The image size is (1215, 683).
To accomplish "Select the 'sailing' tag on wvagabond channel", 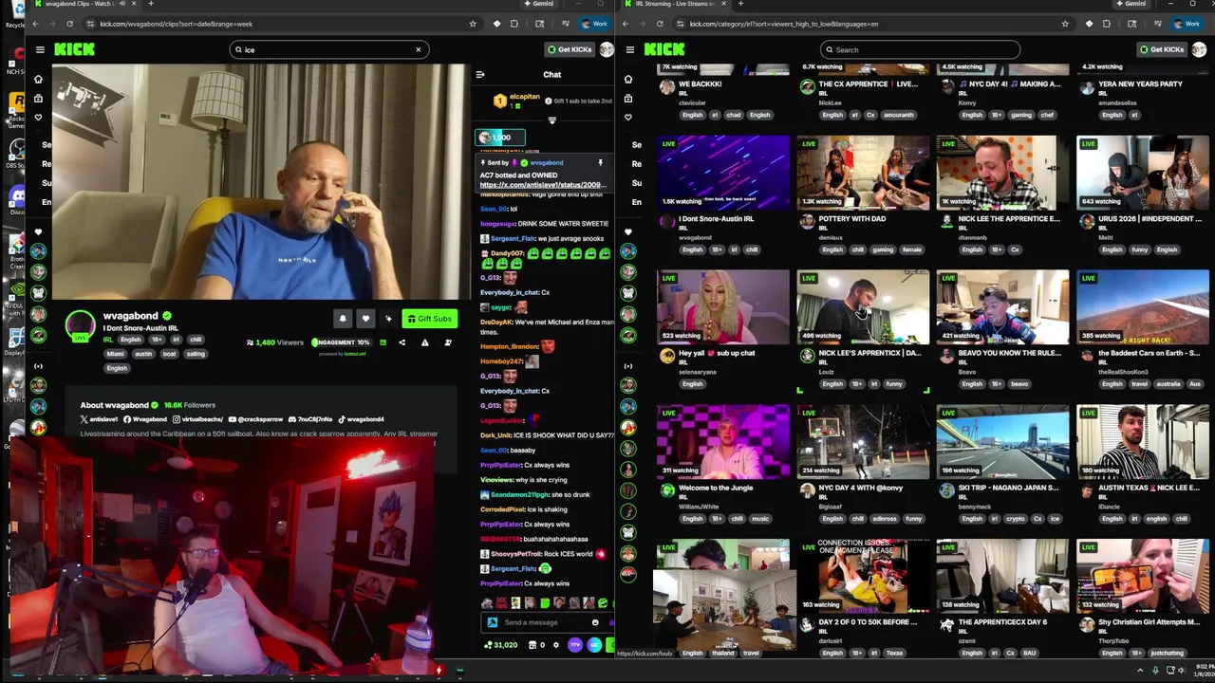I will tap(195, 353).
